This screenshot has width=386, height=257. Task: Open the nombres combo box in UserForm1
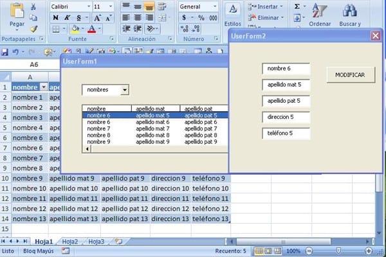pos(125,90)
